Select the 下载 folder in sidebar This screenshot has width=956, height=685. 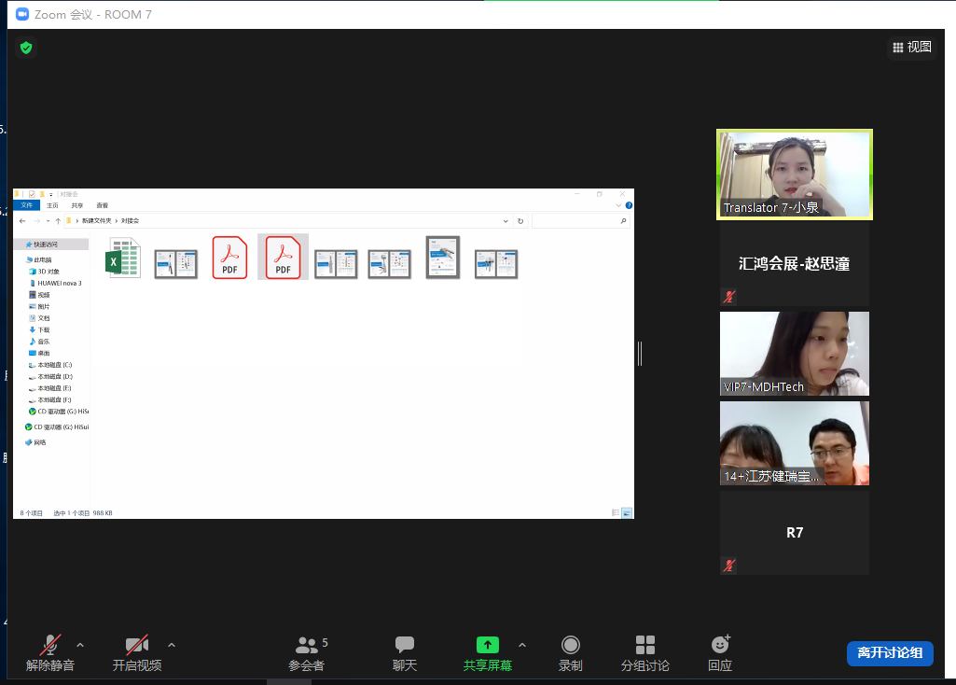pyautogui.click(x=42, y=329)
